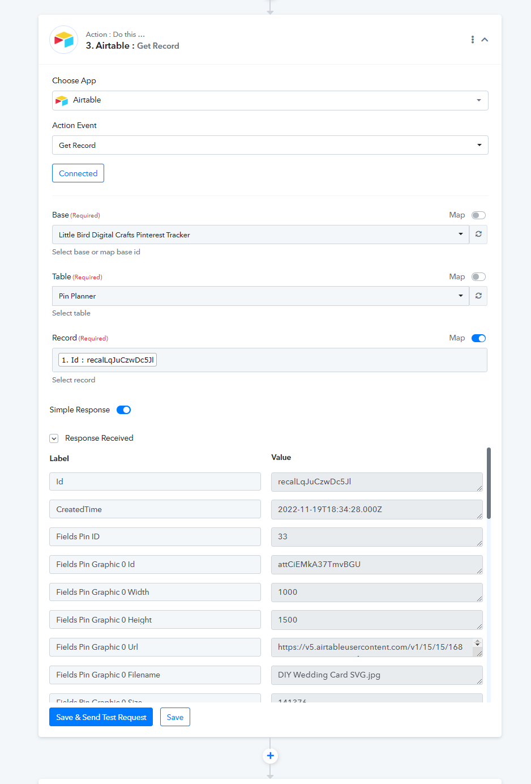Click the value field showing 1500
The width and height of the screenshot is (531, 784).
tap(377, 620)
